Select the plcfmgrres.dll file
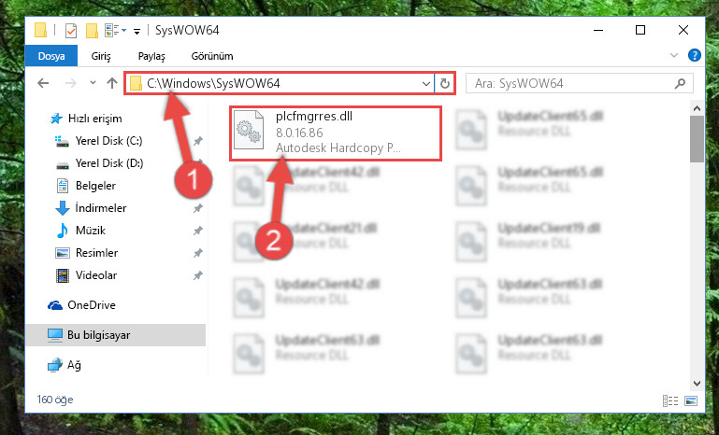This screenshot has height=435, width=719. pos(336,133)
